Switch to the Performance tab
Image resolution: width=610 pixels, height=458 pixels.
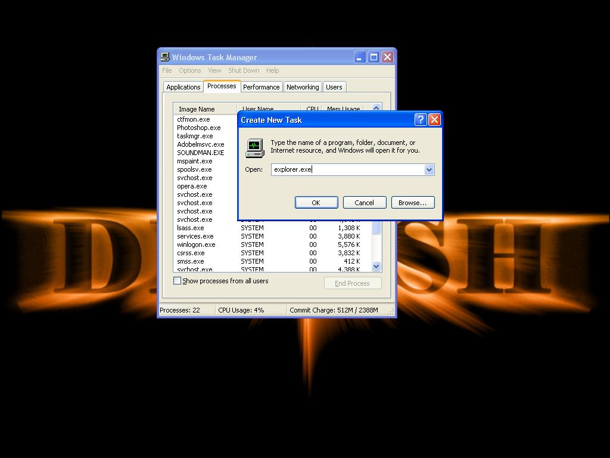pos(261,87)
